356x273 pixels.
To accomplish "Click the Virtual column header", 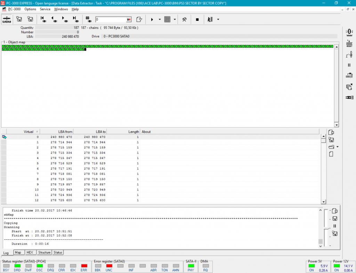I will click(x=24, y=132).
